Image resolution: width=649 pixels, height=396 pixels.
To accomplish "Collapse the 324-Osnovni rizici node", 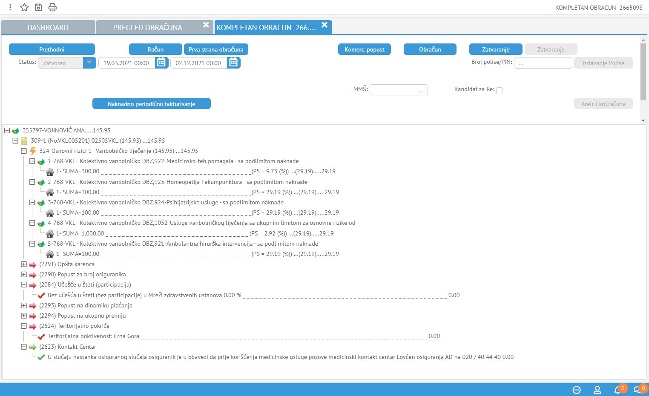I will (x=24, y=151).
